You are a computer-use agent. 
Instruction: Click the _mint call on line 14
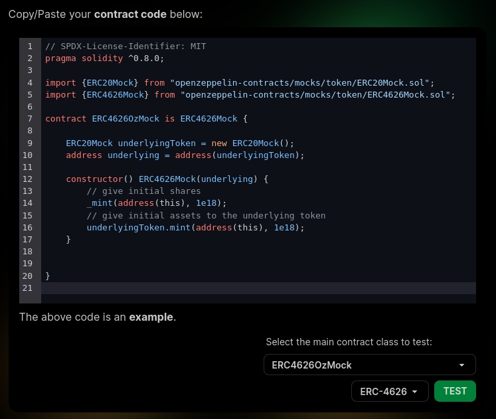(x=156, y=203)
